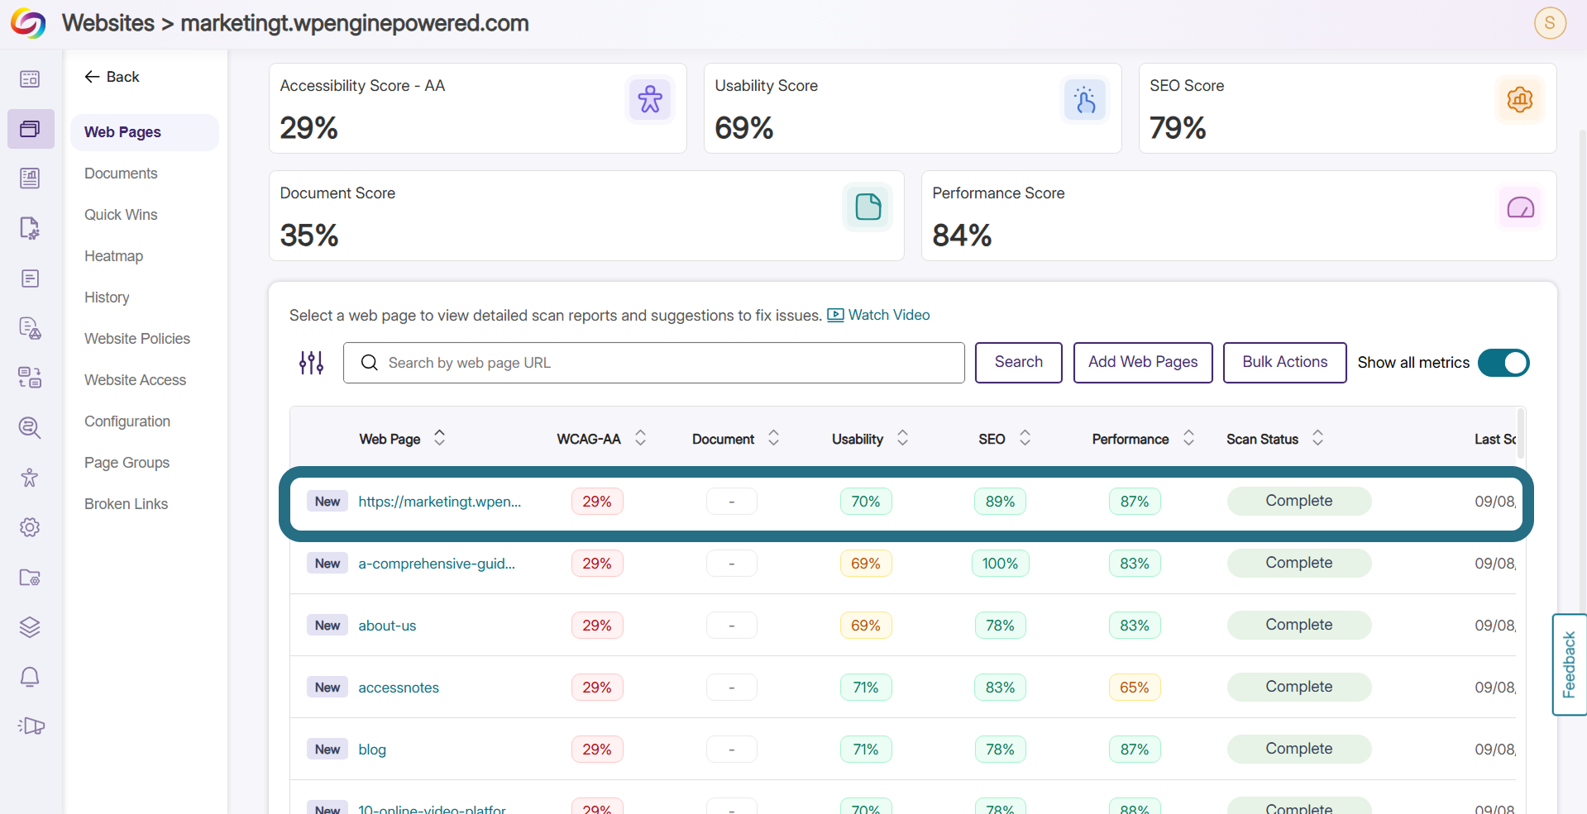Open the settings gear in left sidebar
Screen dimensions: 1587x814
(x=30, y=527)
